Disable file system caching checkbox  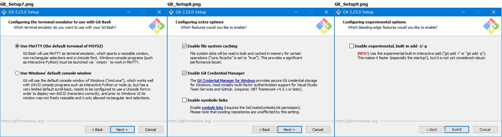pyautogui.click(x=184, y=46)
